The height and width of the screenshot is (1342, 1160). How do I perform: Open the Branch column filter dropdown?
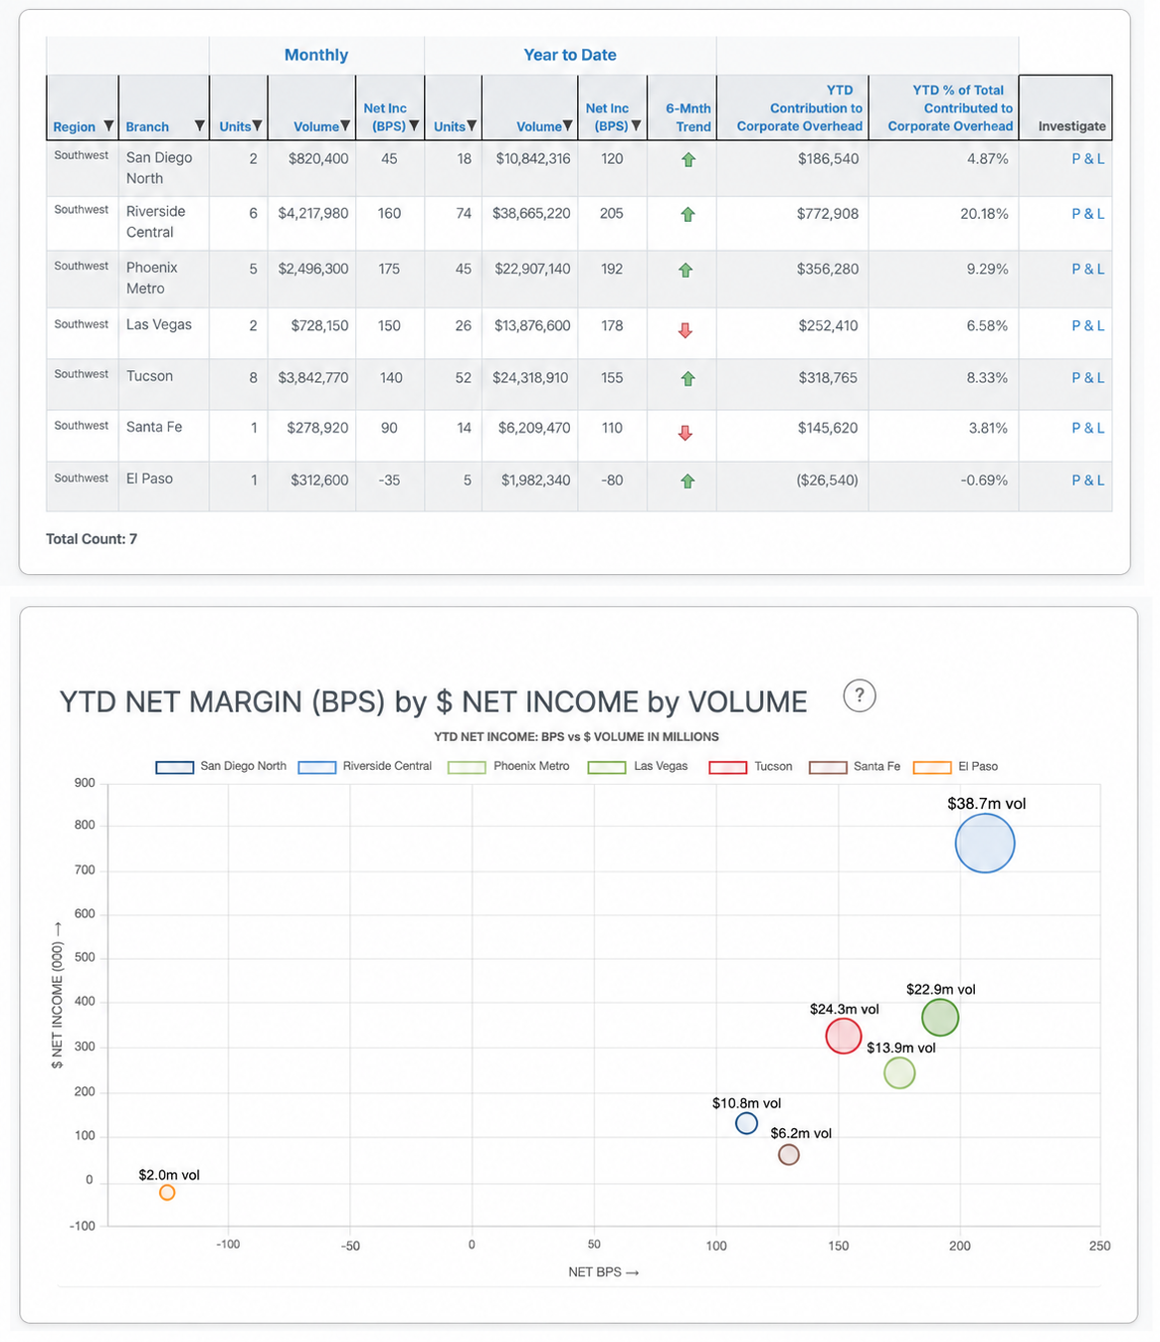199,126
